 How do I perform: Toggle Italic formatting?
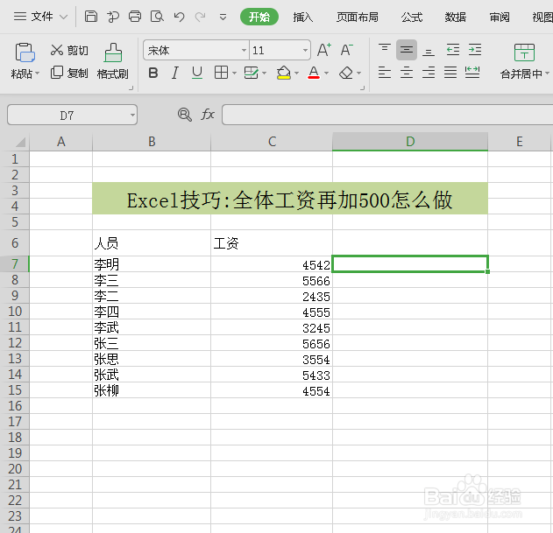pos(175,73)
